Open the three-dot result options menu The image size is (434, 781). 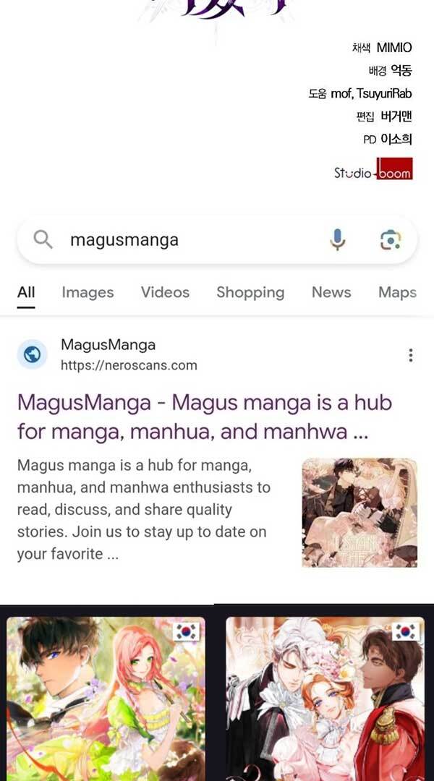click(411, 355)
